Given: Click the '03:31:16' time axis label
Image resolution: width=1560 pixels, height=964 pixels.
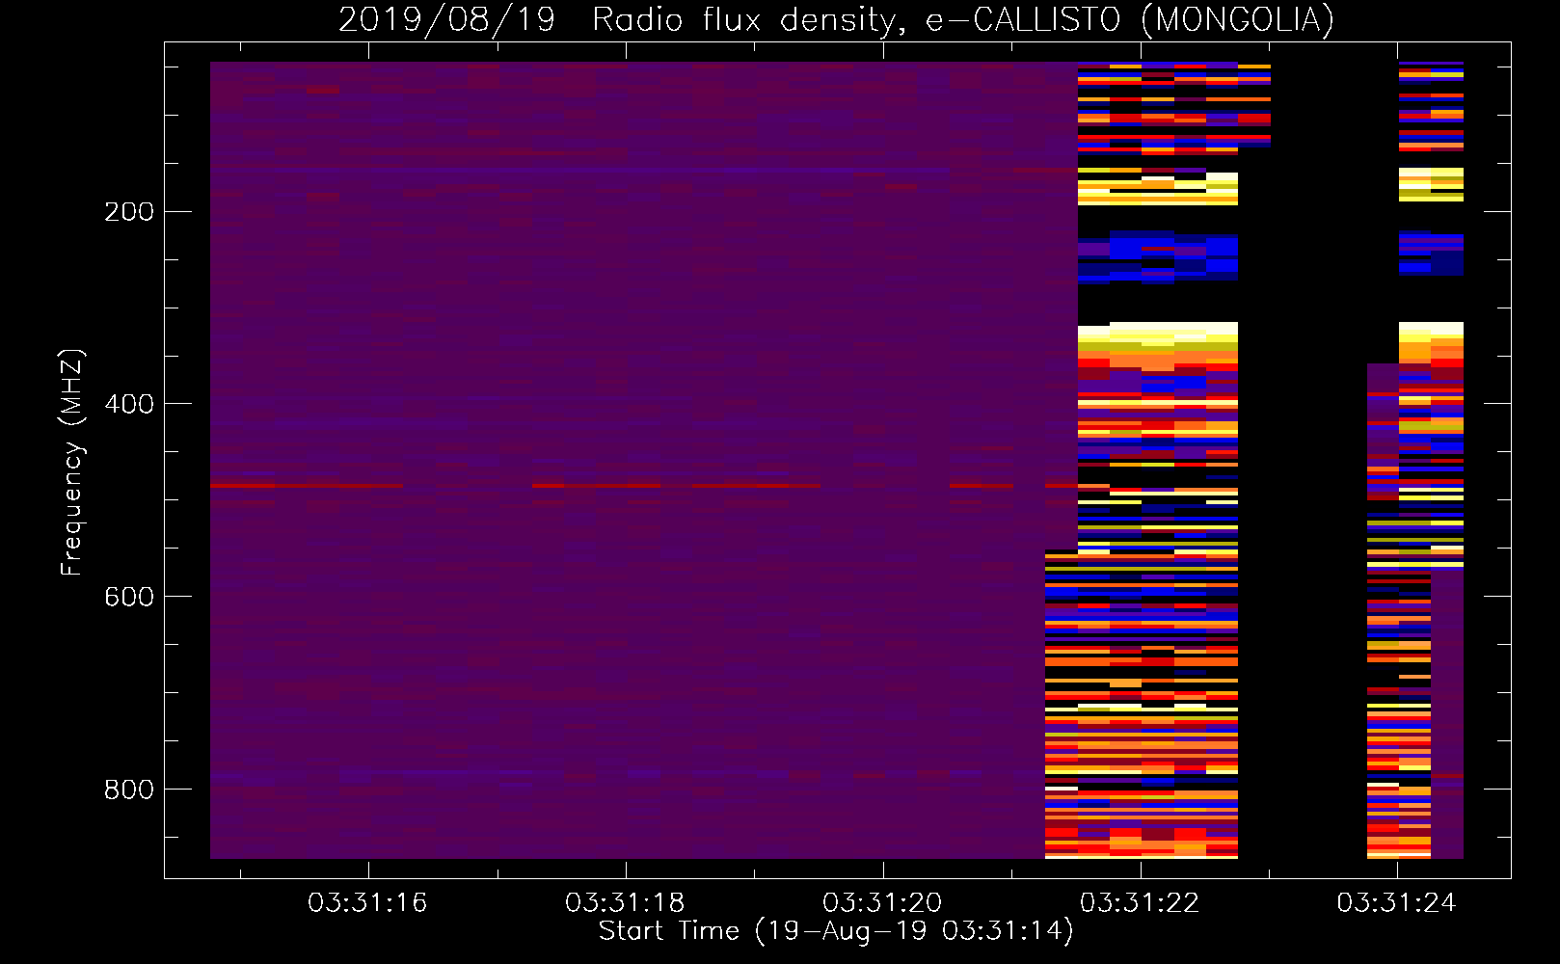Looking at the screenshot, I should pyautogui.click(x=367, y=903).
